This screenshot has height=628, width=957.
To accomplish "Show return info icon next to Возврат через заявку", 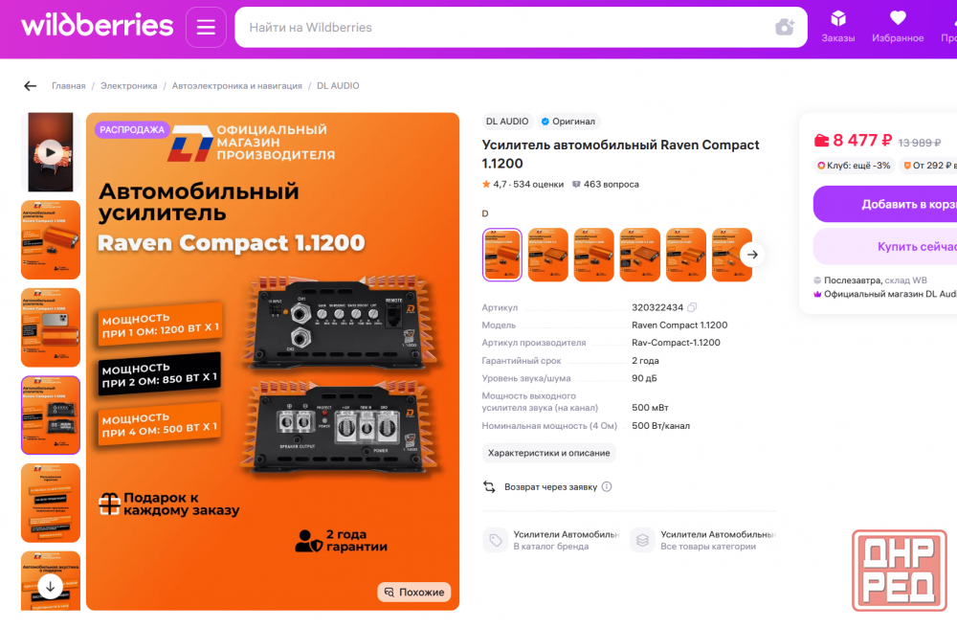I will click(607, 487).
